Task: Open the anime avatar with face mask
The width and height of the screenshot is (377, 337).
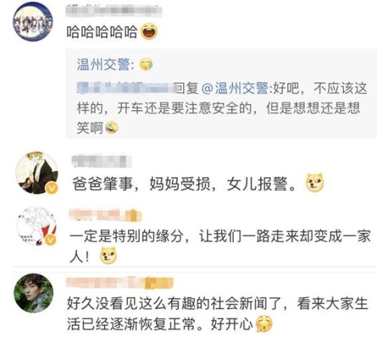Action: [x=37, y=173]
